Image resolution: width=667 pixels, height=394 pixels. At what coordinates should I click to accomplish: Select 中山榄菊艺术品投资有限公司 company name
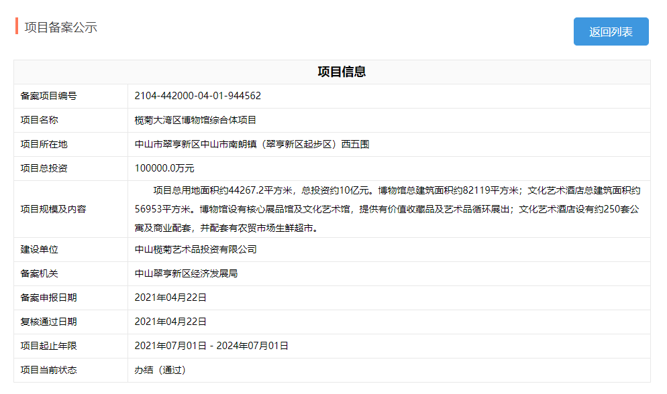point(196,250)
